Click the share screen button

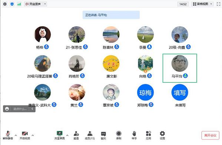click(x=59, y=135)
